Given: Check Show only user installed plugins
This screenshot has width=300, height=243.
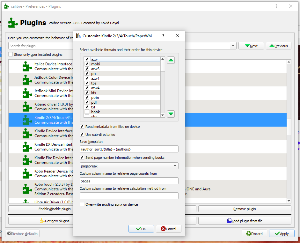Looking at the screenshot, I should pos(10,54).
